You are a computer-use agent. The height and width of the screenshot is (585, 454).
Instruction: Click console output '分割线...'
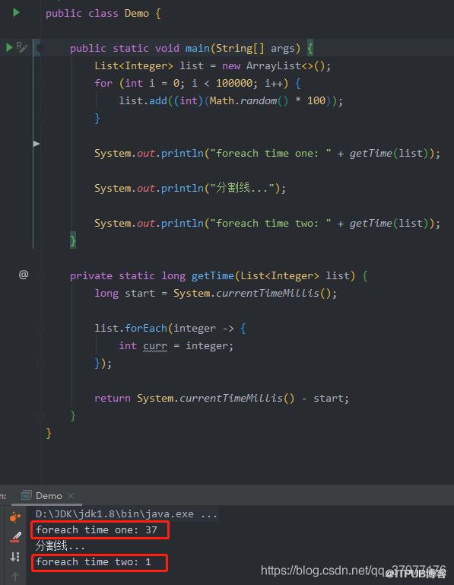tap(60, 546)
